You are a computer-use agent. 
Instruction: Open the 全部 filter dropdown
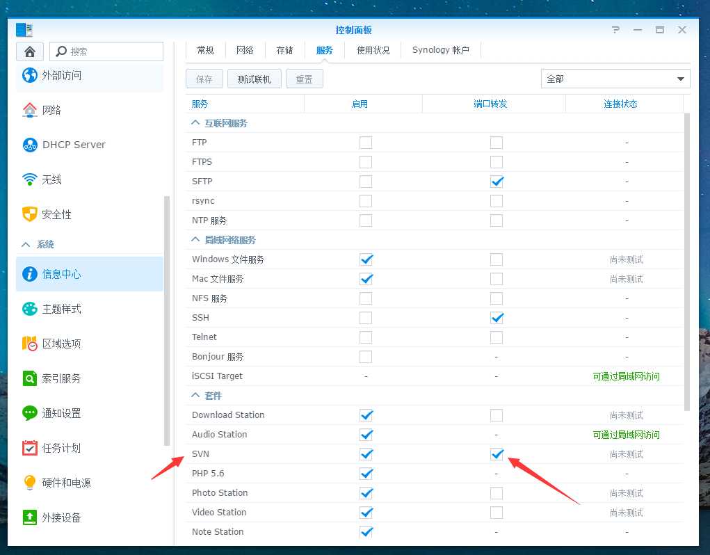[615, 79]
